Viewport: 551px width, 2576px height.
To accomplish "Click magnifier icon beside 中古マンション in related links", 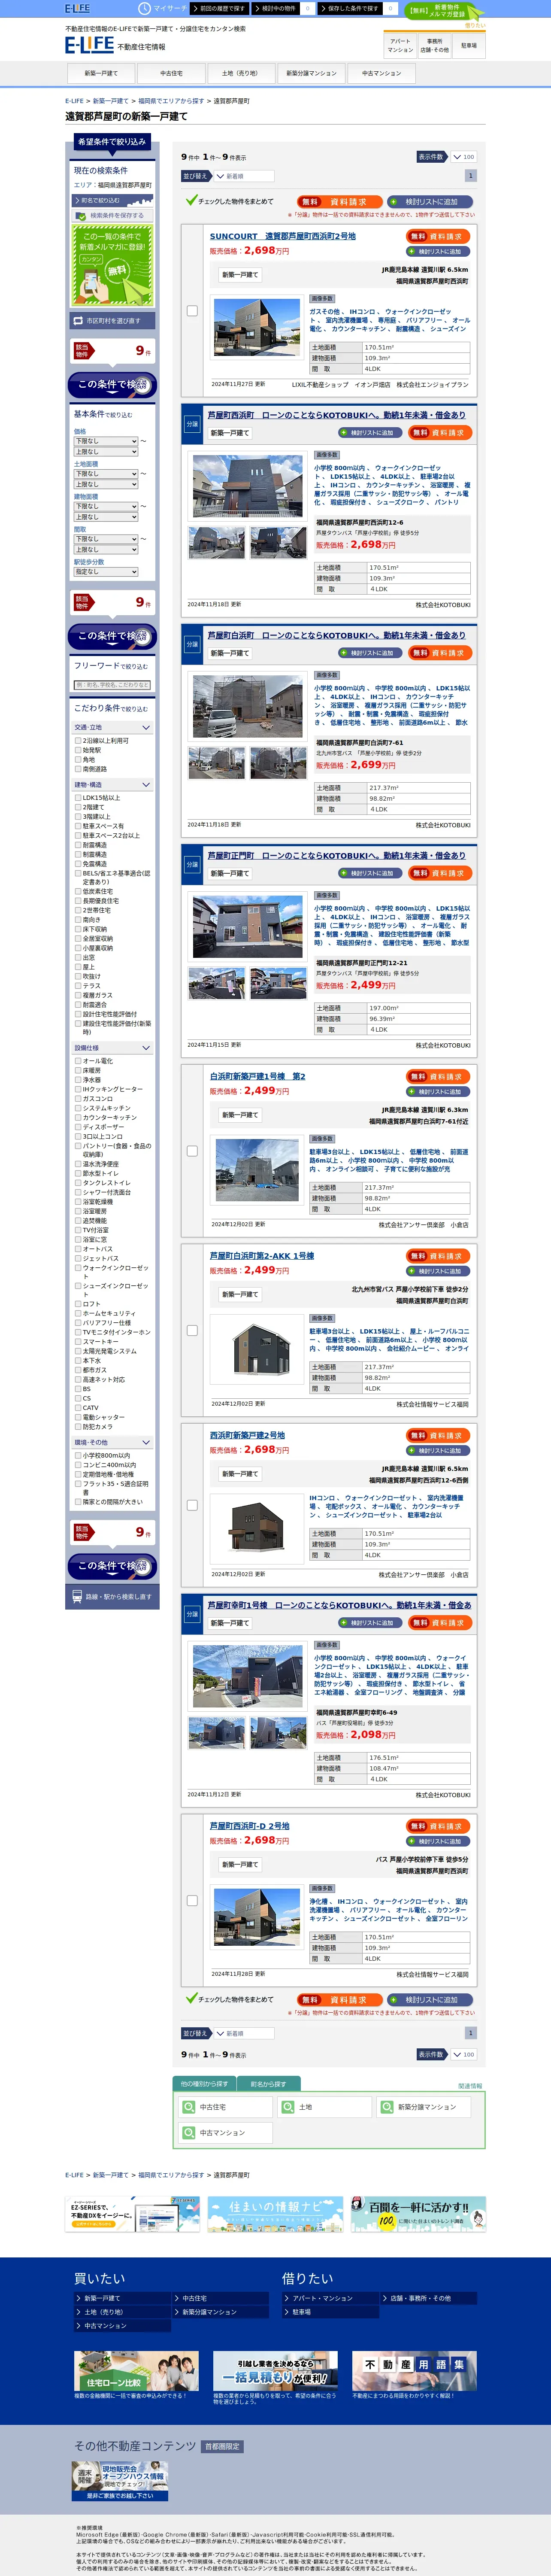I will (189, 2132).
